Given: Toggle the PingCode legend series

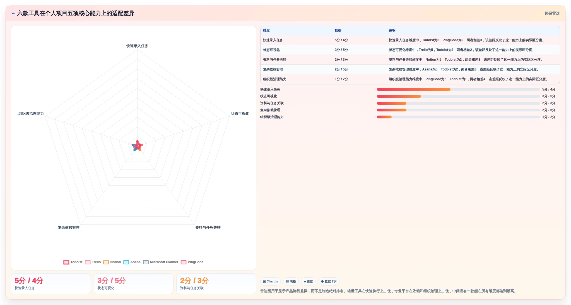Looking at the screenshot, I should pyautogui.click(x=192, y=262).
